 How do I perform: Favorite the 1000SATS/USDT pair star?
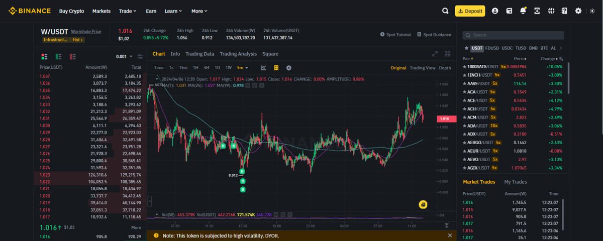465,66
